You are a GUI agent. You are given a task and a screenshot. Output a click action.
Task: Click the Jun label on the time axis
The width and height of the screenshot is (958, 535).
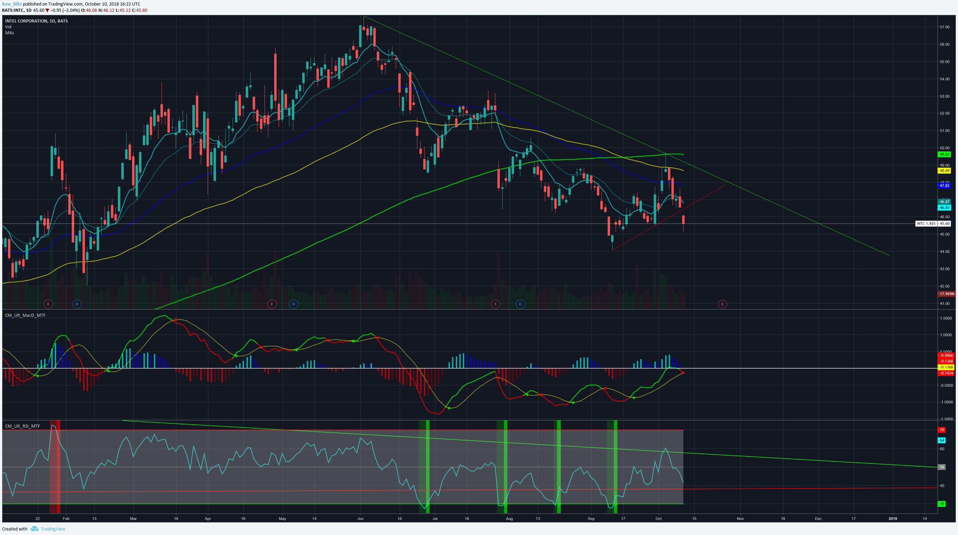click(360, 519)
